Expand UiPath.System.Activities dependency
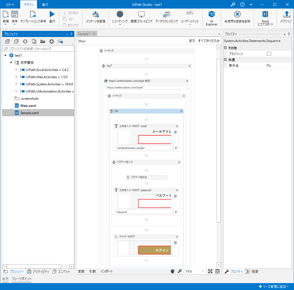This screenshot has height=290, width=294. (x=16, y=84)
